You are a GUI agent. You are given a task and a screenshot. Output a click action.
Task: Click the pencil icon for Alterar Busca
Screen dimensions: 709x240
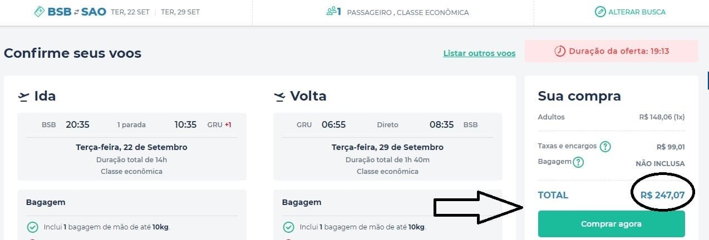tap(600, 12)
